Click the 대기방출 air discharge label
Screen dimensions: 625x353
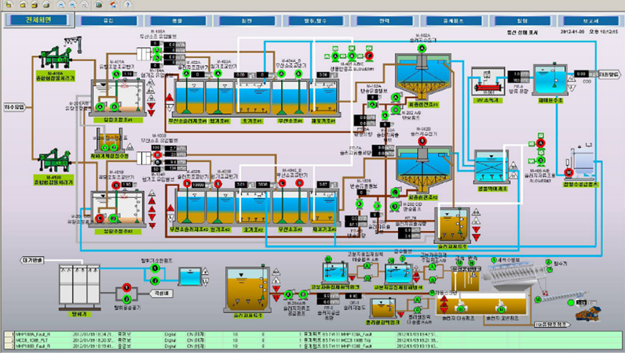[31, 260]
